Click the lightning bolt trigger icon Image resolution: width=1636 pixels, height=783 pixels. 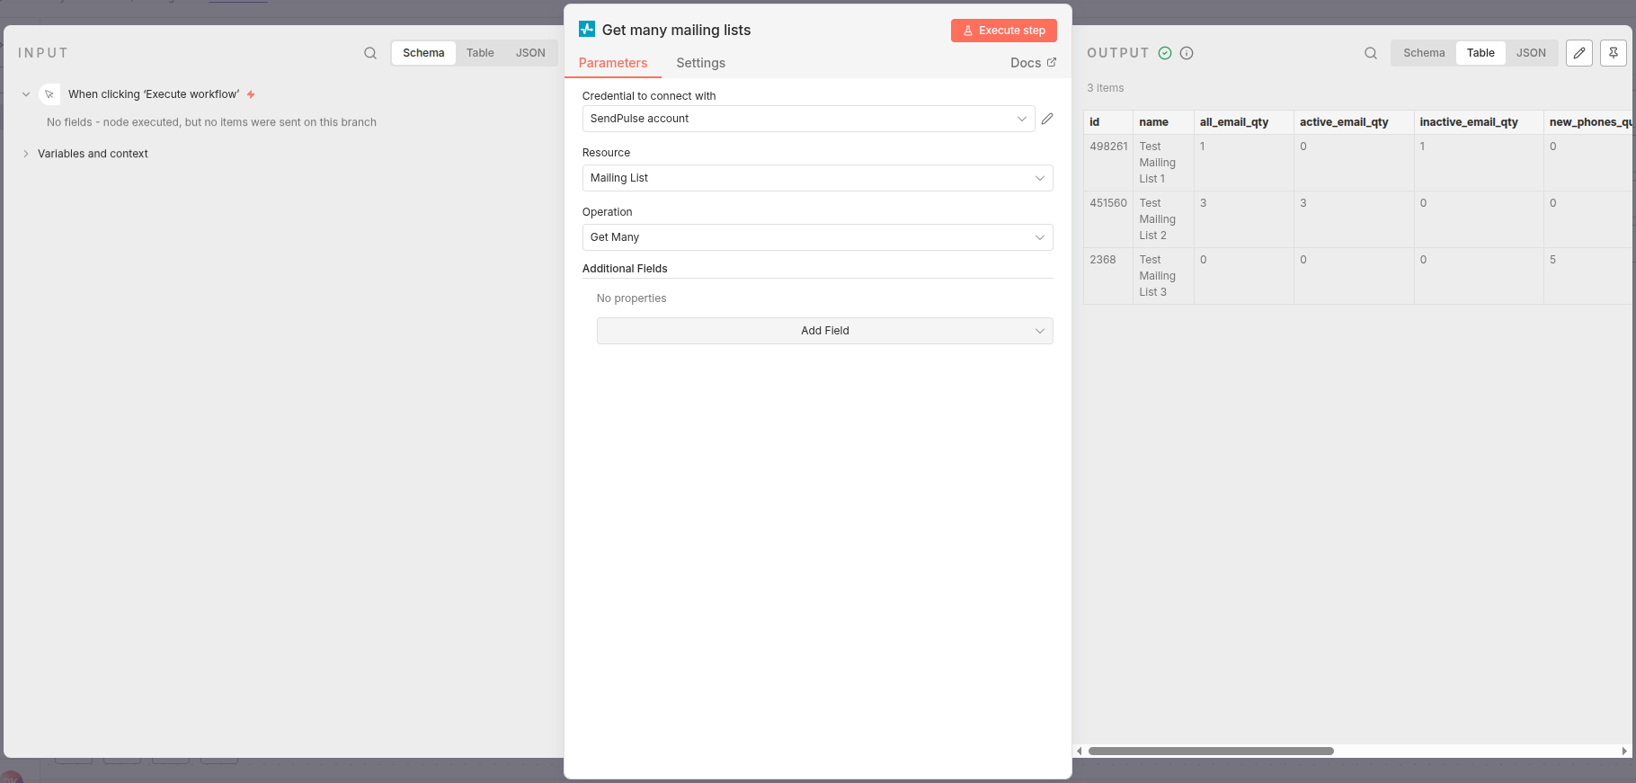251,94
